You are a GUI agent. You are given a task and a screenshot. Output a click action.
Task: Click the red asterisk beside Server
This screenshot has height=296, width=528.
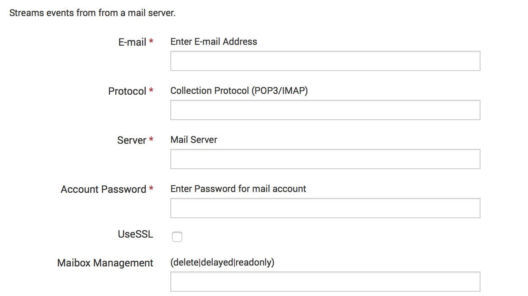pyautogui.click(x=151, y=140)
